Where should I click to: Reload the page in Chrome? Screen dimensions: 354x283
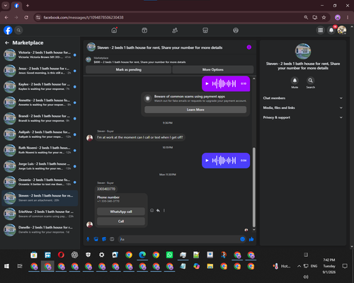click(26, 18)
